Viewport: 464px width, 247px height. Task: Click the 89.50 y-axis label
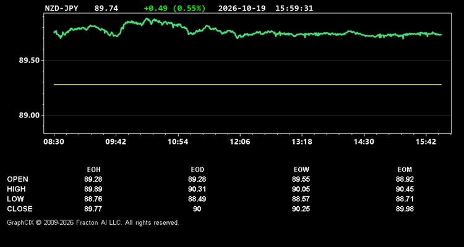tap(29, 61)
